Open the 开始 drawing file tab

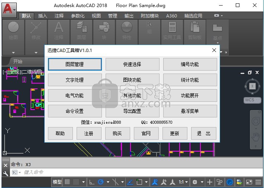(18, 61)
